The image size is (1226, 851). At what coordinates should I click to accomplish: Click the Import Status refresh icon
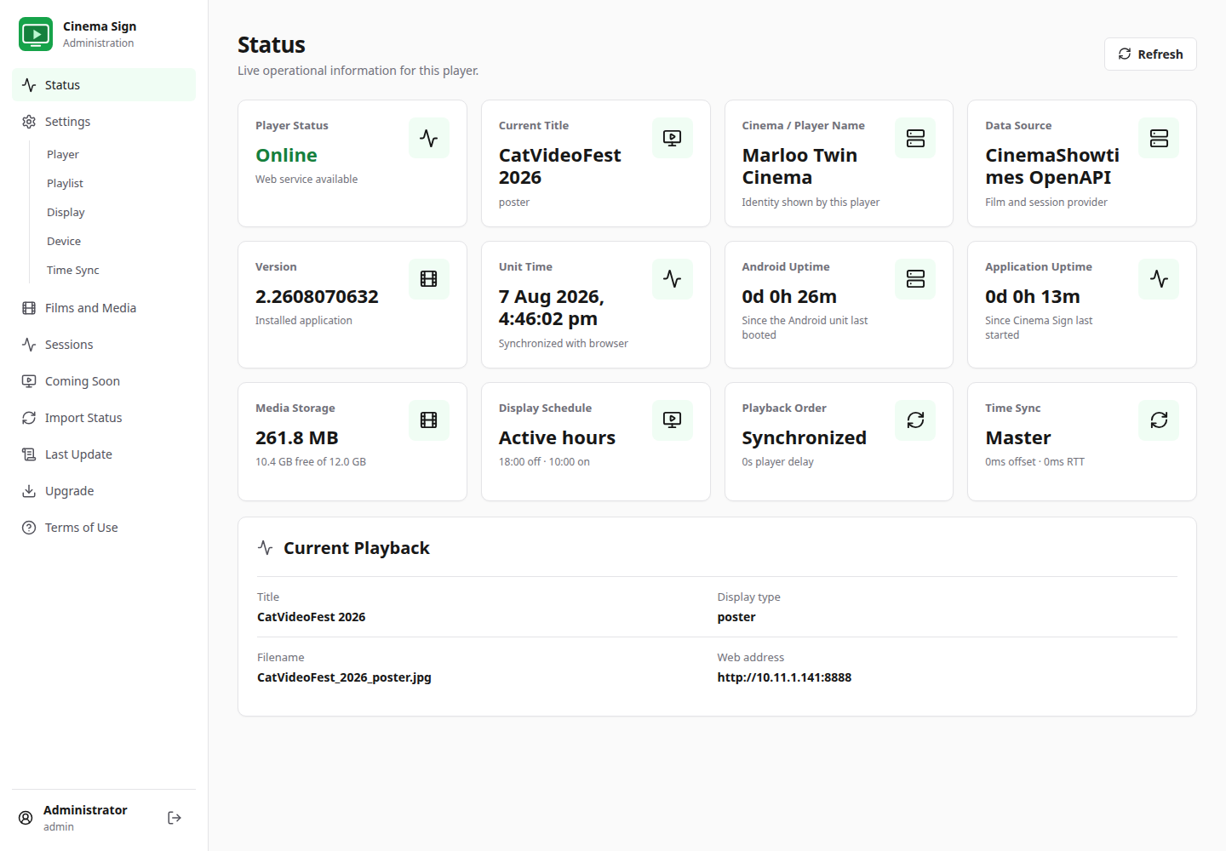tap(29, 418)
